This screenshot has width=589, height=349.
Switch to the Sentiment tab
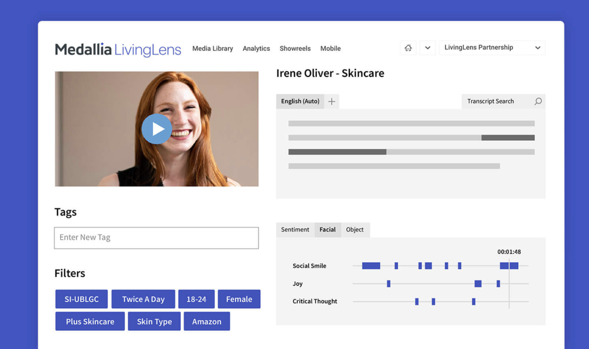[x=294, y=230]
